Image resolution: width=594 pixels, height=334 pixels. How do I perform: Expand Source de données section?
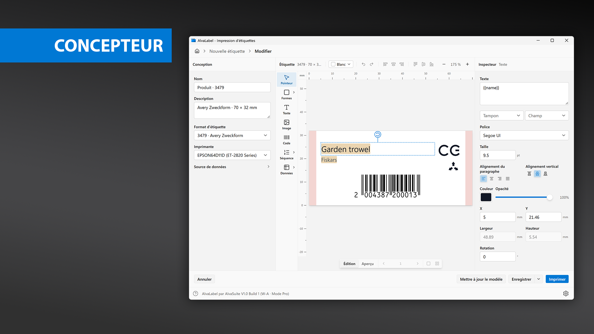click(232, 167)
